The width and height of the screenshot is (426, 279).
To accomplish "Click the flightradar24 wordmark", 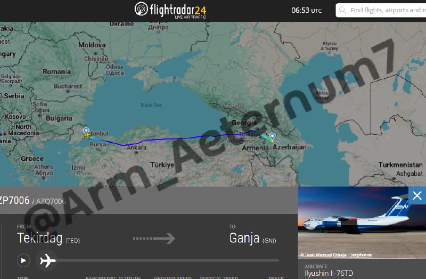I will click(178, 10).
